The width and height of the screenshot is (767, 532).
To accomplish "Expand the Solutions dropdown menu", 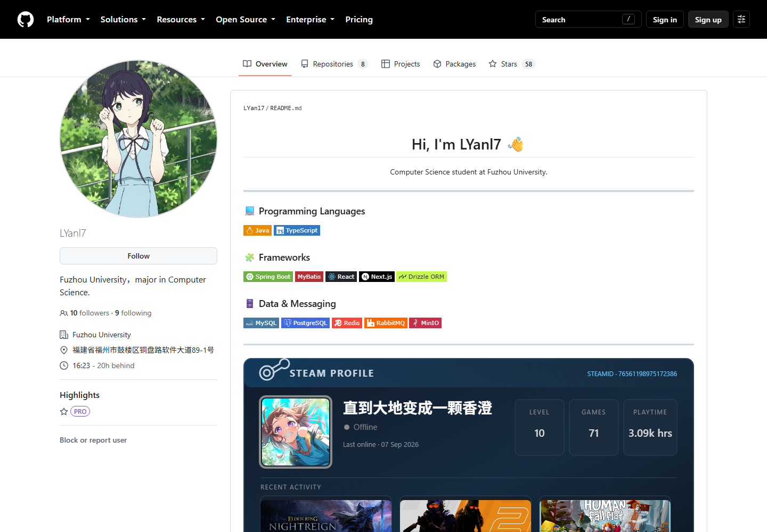I will (123, 20).
